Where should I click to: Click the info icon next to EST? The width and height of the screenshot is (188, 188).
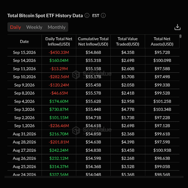(103, 15)
